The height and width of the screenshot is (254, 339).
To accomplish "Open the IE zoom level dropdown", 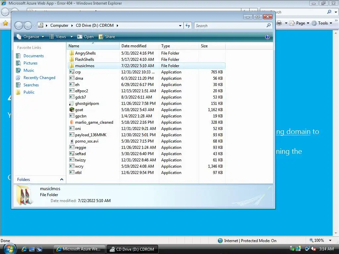I will click(330, 240).
